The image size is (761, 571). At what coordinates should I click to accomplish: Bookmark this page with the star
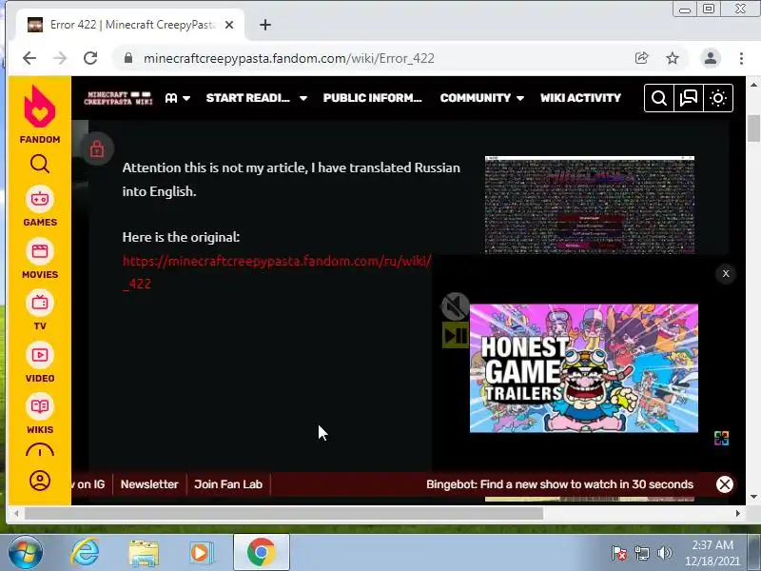coord(673,58)
